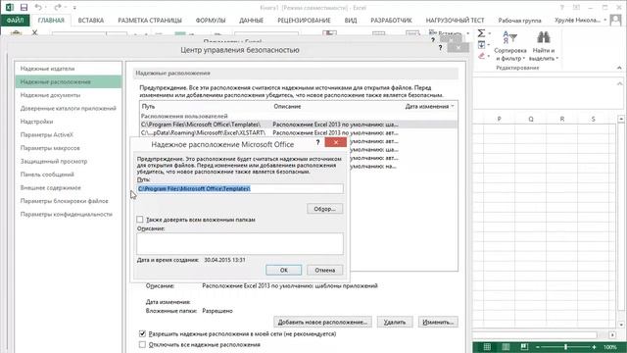The height and width of the screenshot is (353, 627).
Task: Adjust the zoom slider handle
Action: pyautogui.click(x=565, y=347)
